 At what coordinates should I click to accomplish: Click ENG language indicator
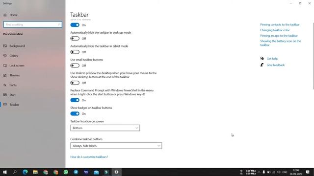[285, 172]
